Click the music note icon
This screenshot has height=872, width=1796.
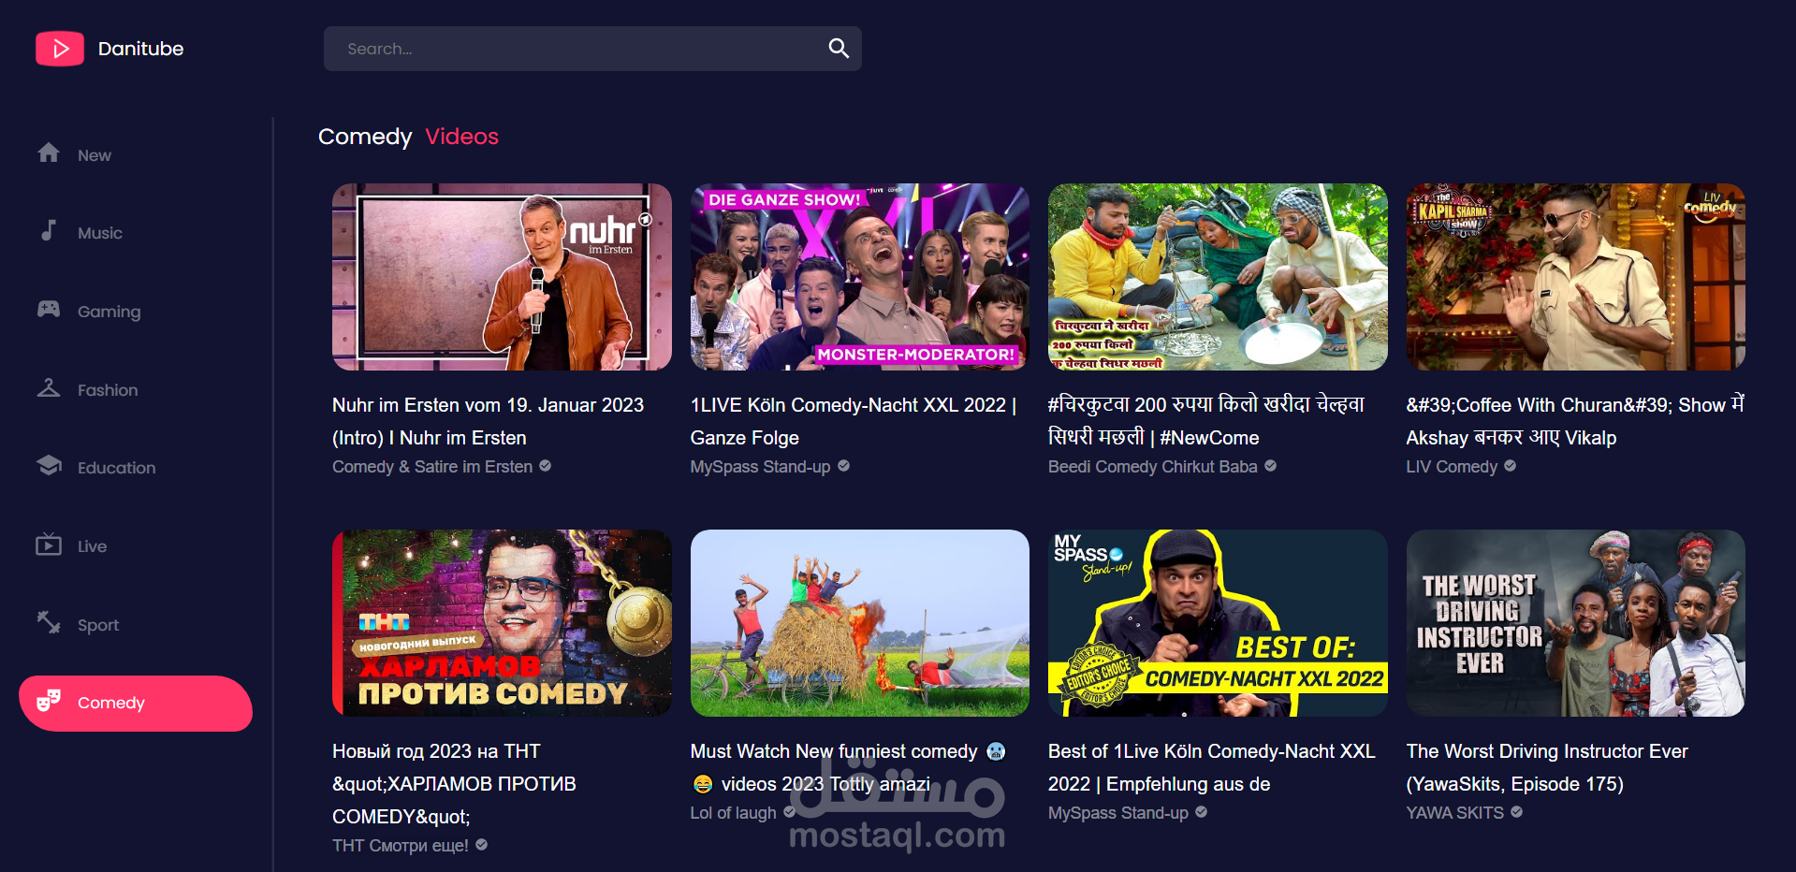49,230
